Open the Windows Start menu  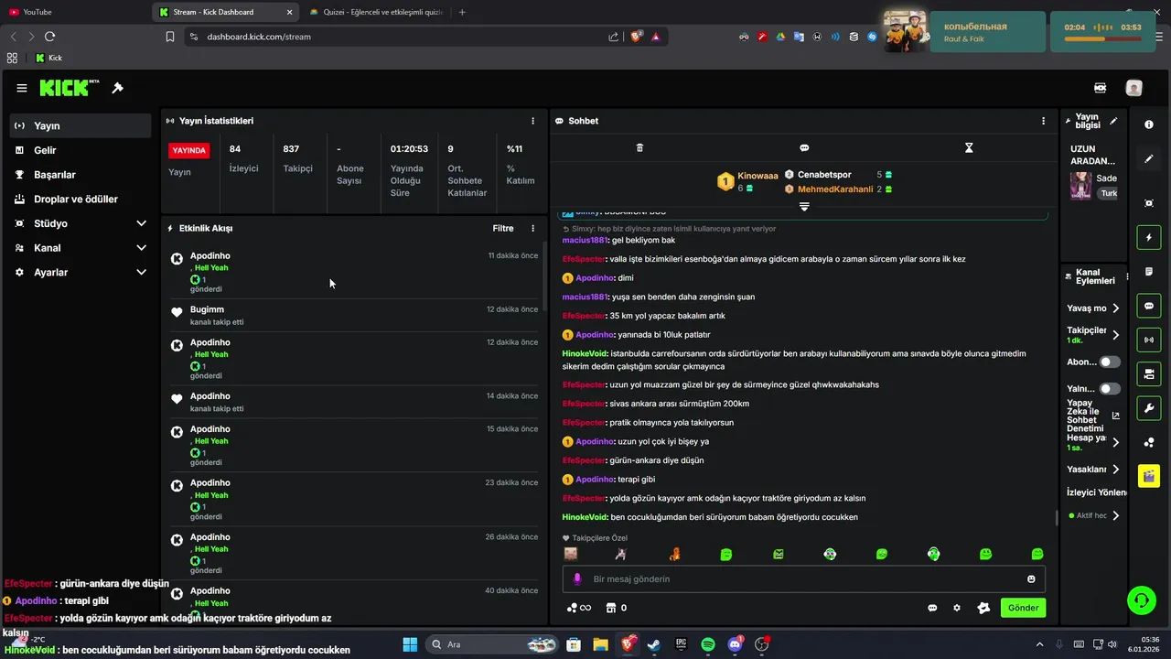[x=410, y=644]
